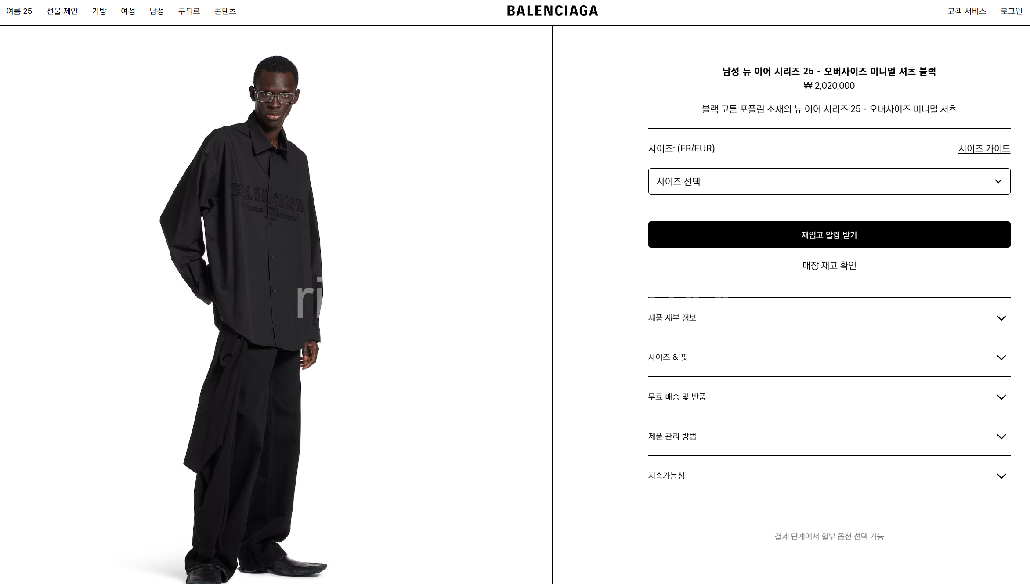Click the 재입고 알림 받기 button

(x=829, y=234)
